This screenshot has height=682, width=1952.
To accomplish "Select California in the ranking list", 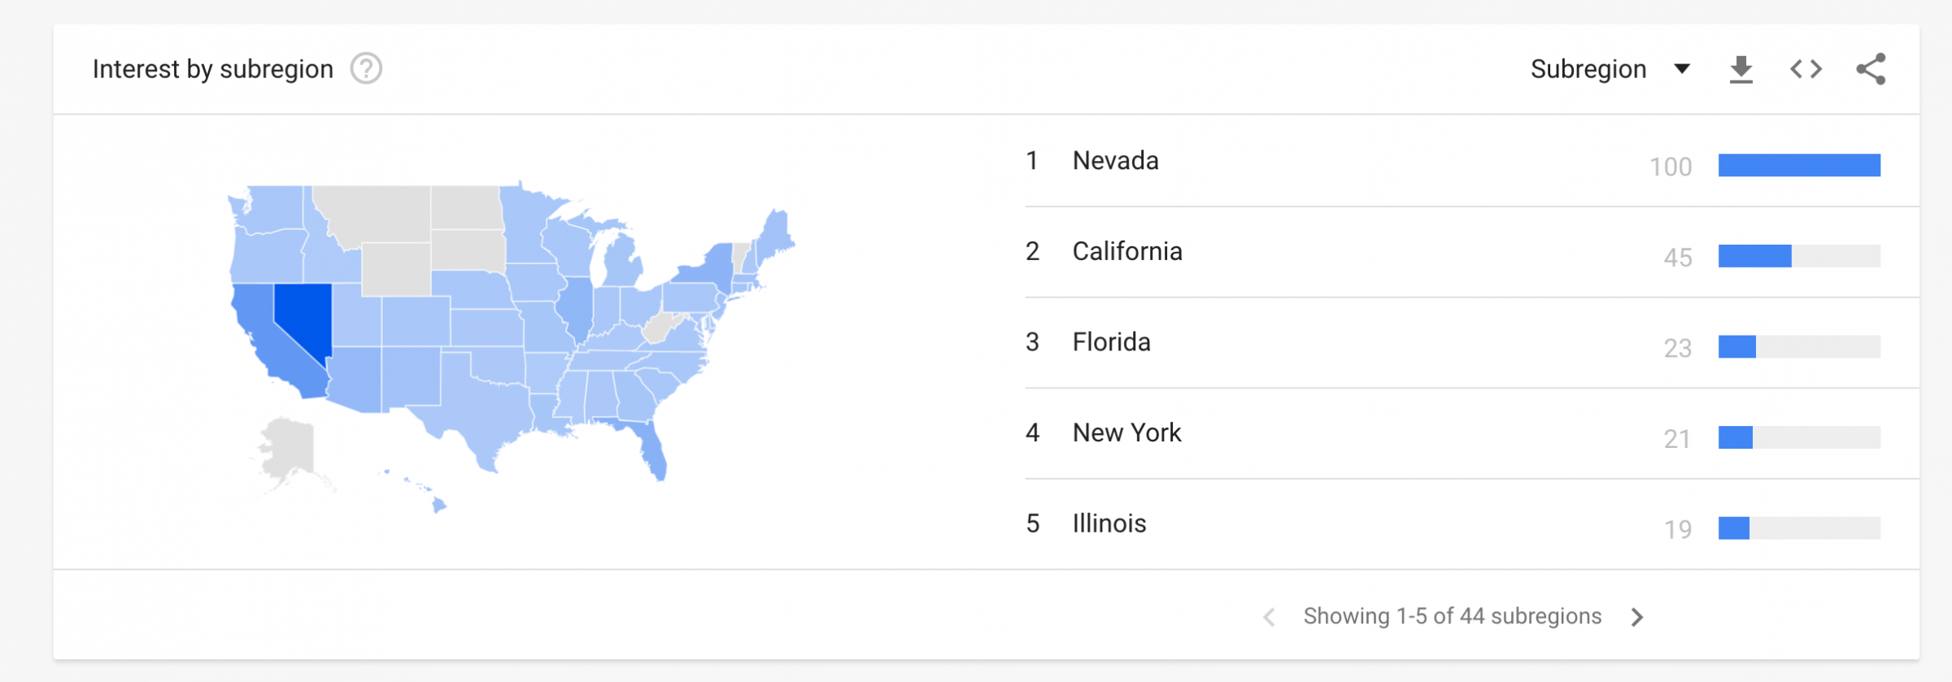I will (1472, 252).
